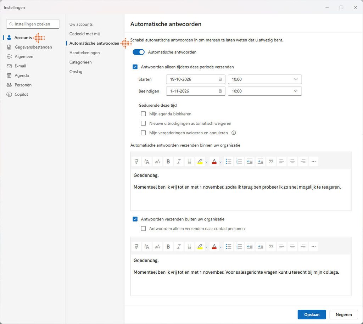Apply red font color in internal reply toolbar

214,161
